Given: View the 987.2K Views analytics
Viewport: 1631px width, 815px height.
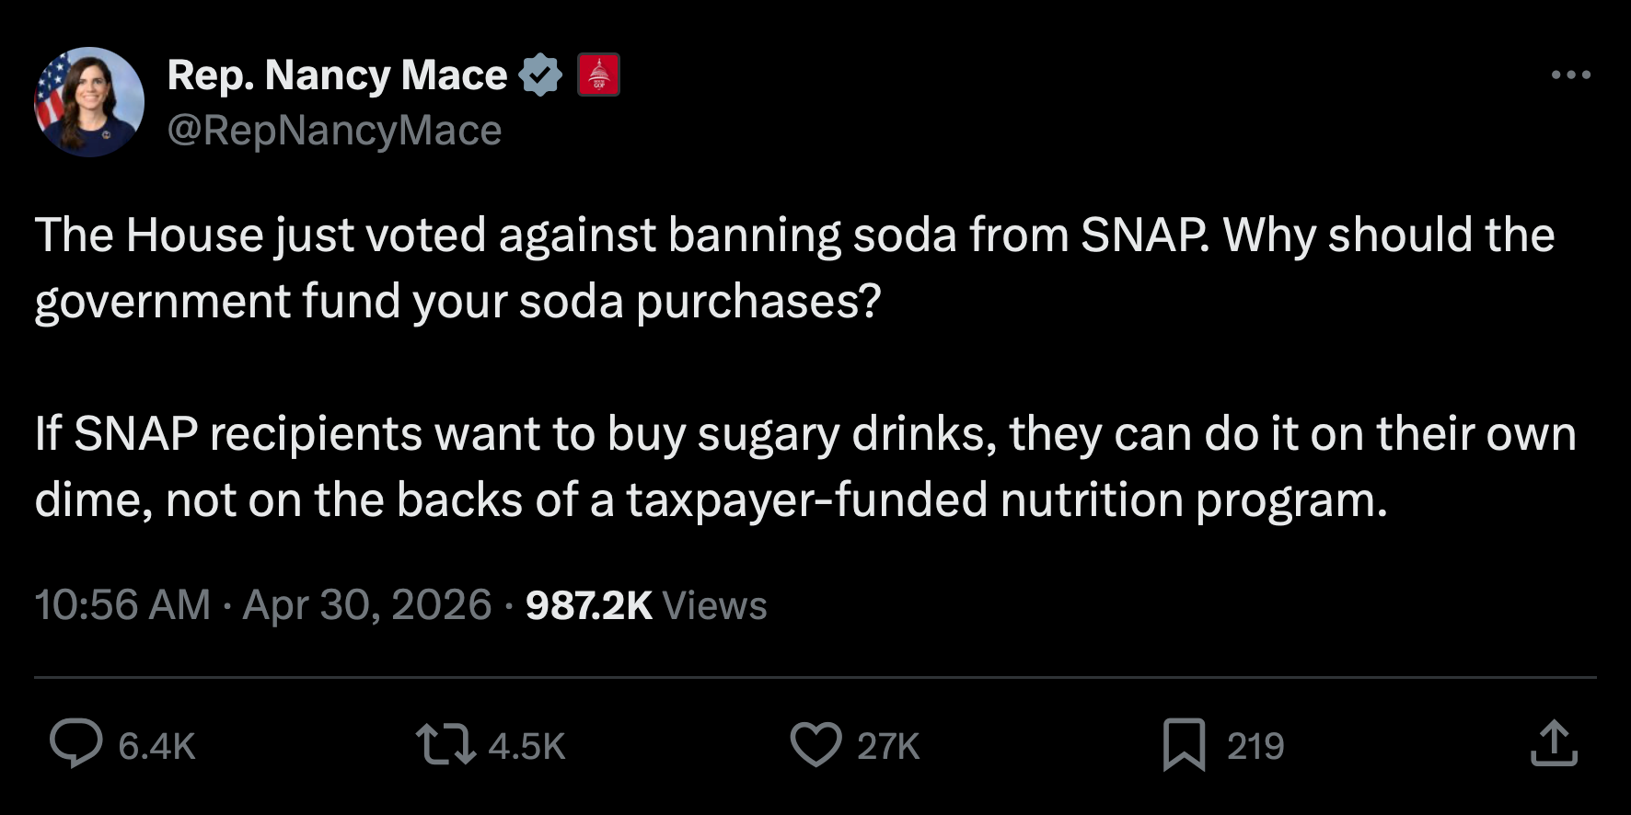Looking at the screenshot, I should point(646,605).
